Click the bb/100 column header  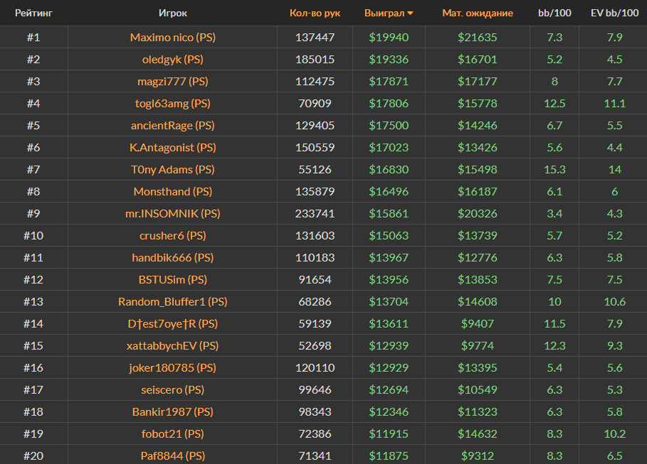click(554, 13)
